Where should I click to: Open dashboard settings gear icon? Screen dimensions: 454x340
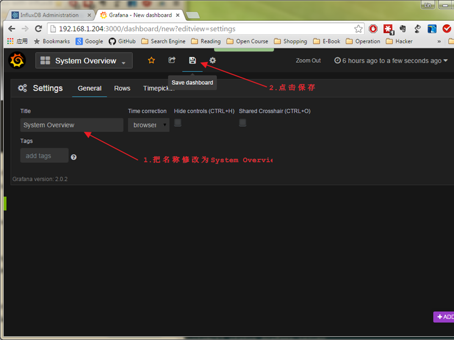pyautogui.click(x=213, y=60)
